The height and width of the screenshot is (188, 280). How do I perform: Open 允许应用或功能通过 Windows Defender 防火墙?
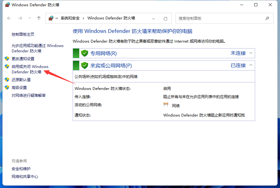point(37,48)
